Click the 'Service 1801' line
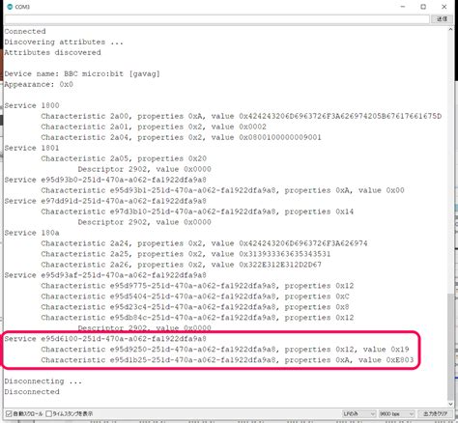 [32, 148]
